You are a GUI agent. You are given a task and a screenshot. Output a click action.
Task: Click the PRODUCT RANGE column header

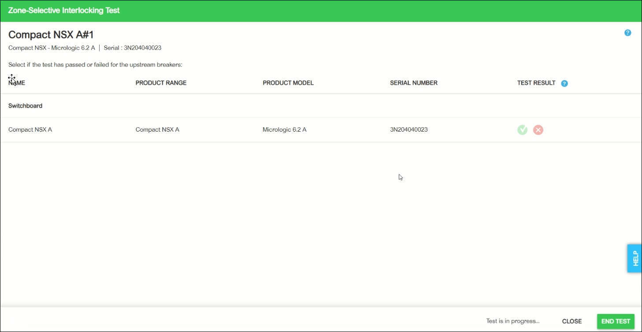tap(161, 83)
